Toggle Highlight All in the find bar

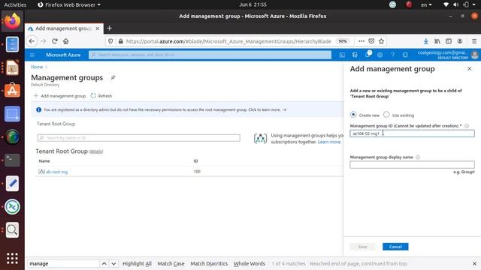(137, 263)
